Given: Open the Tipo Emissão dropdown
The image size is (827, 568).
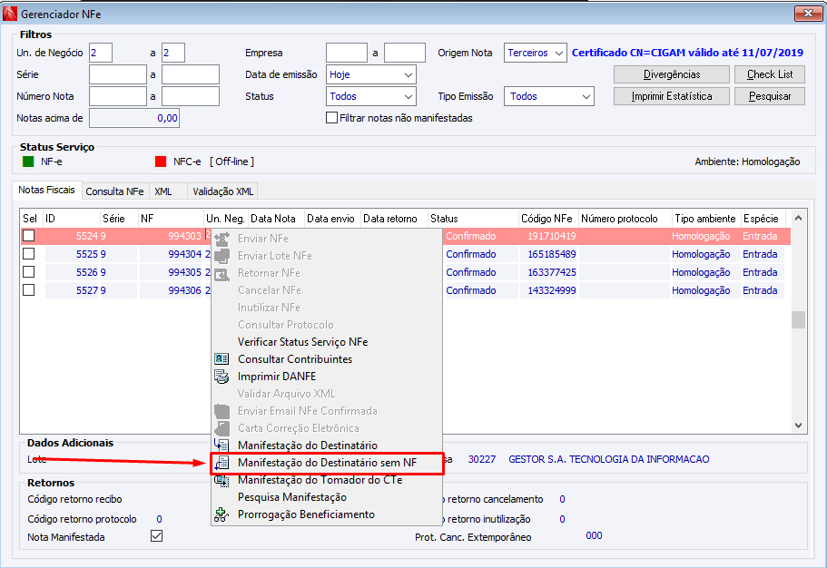Looking at the screenshot, I should point(549,96).
